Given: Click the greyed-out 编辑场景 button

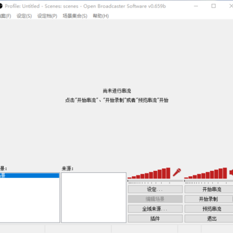Looking at the screenshot, I should (155, 199).
